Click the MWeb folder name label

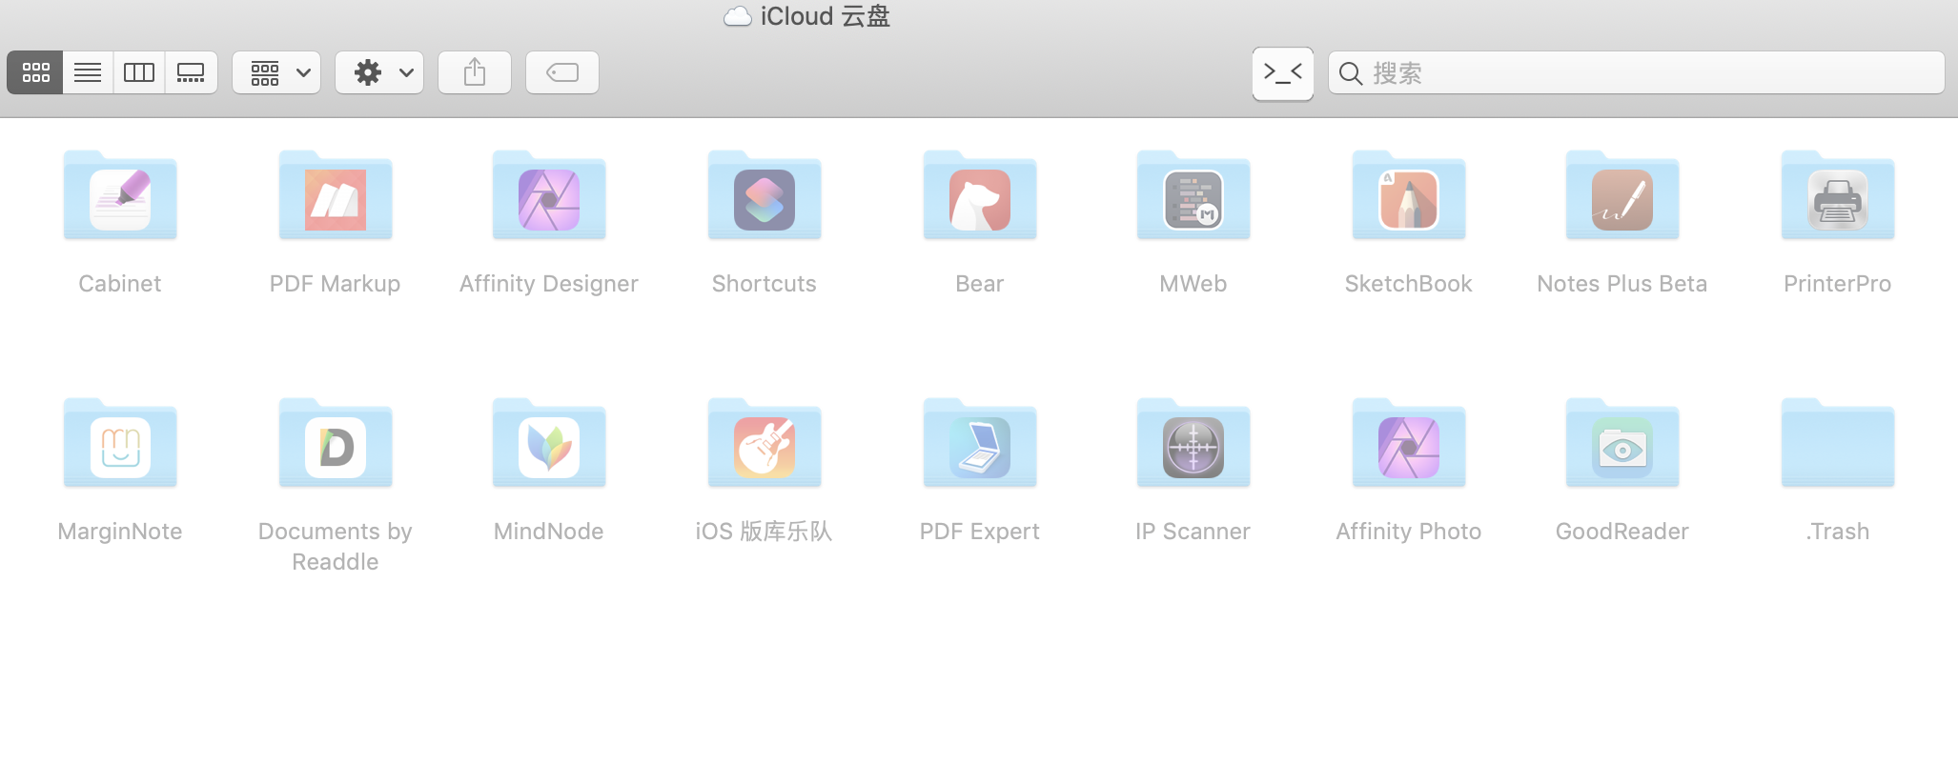click(x=1193, y=284)
